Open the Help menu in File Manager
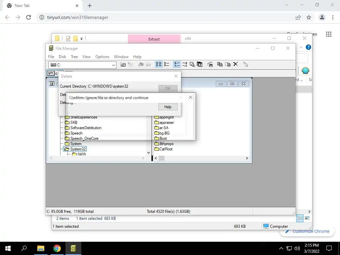The image size is (340, 255). (137, 56)
